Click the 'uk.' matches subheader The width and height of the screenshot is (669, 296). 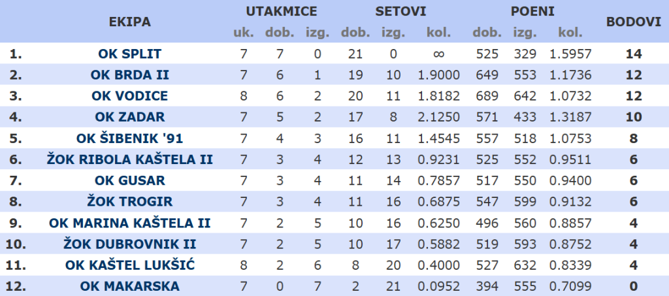244,33
